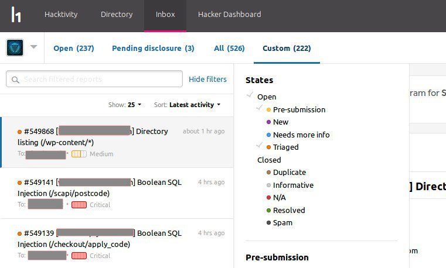The height and width of the screenshot is (268, 446).
Task: Enable the Informative state filter
Action: point(293,185)
